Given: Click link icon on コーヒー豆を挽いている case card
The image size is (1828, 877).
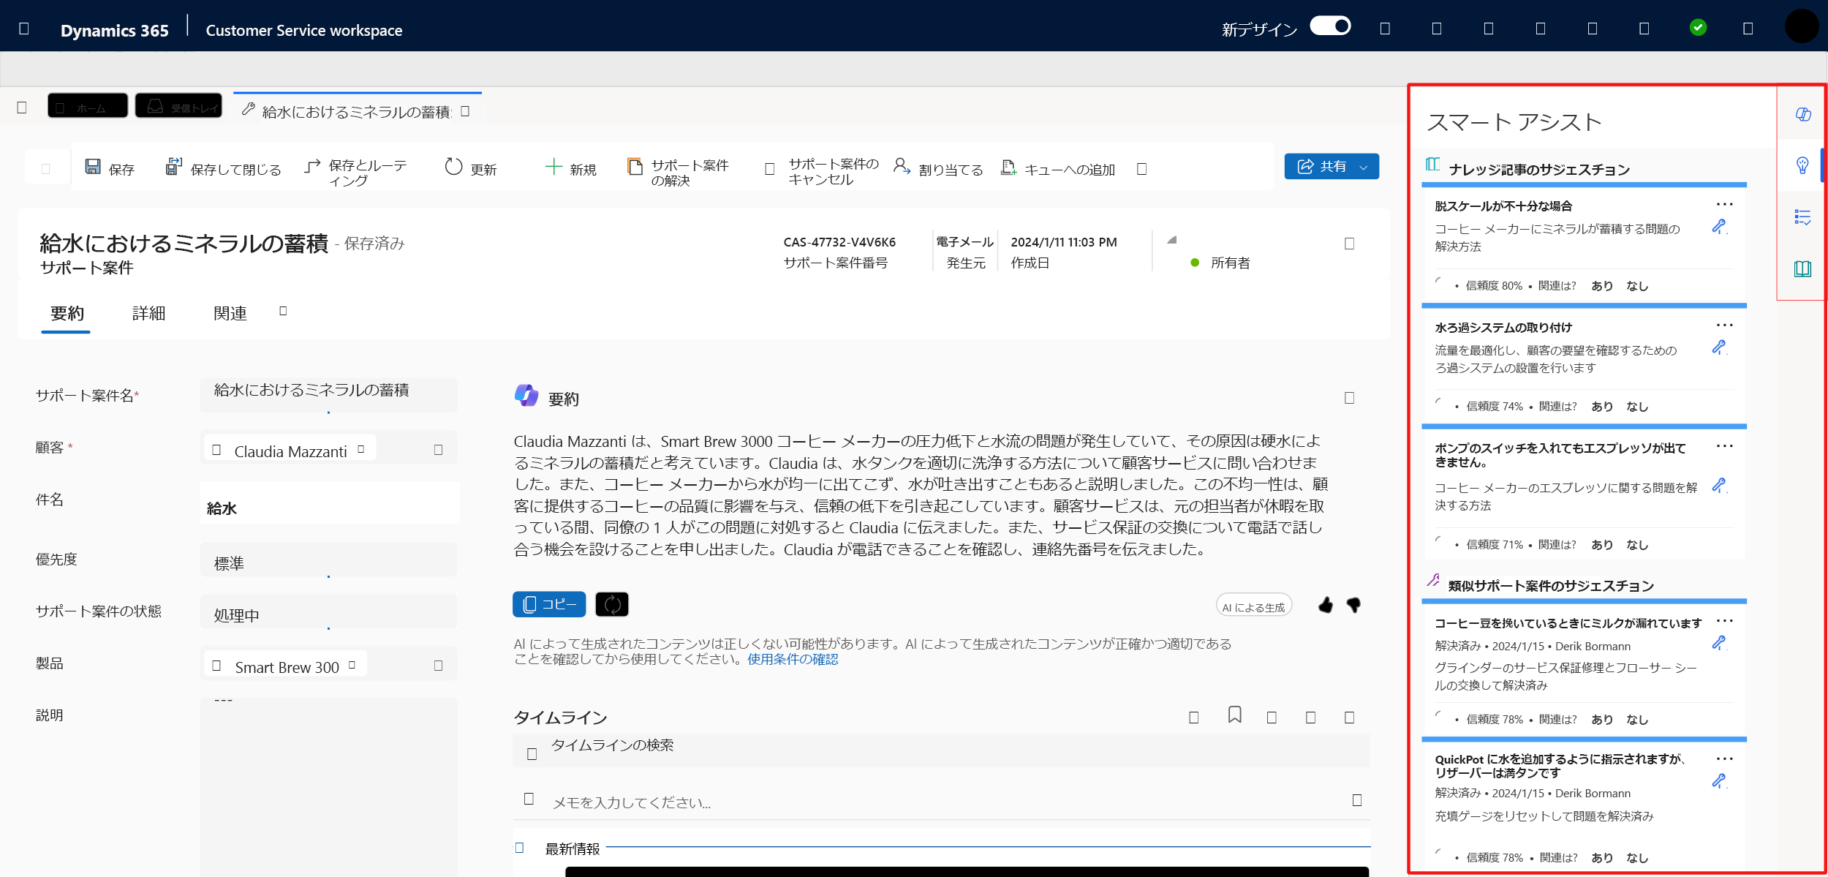Looking at the screenshot, I should pos(1719,643).
